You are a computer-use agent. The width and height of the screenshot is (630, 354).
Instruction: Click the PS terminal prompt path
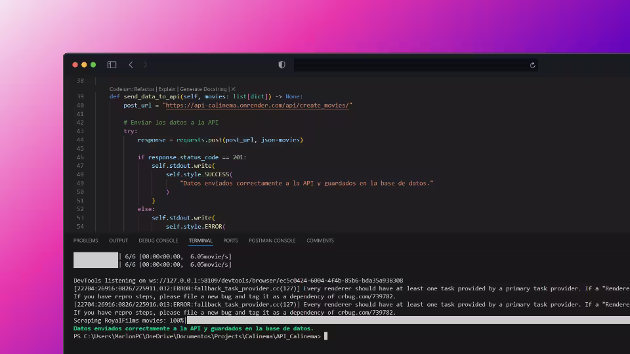pos(197,336)
